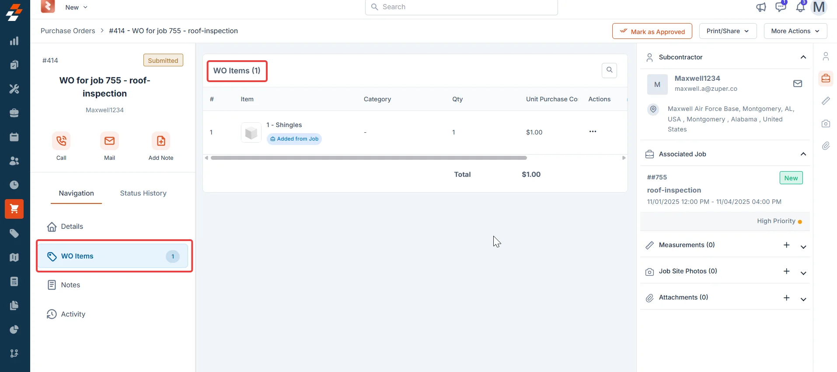
Task: Click the Zuper logo at top left
Action: [x=14, y=12]
